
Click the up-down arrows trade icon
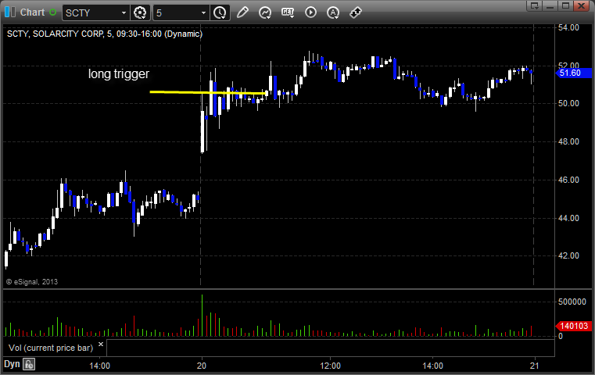tap(356, 12)
